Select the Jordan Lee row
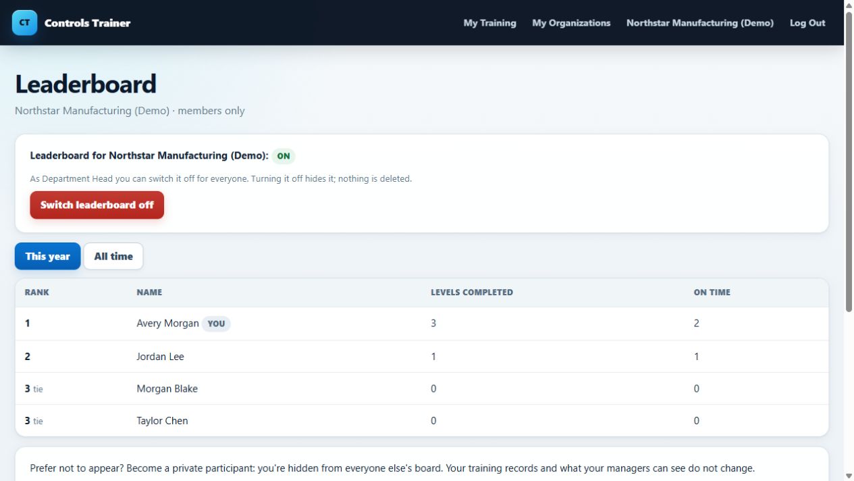Viewport: 854px width, 481px height. pyautogui.click(x=422, y=356)
